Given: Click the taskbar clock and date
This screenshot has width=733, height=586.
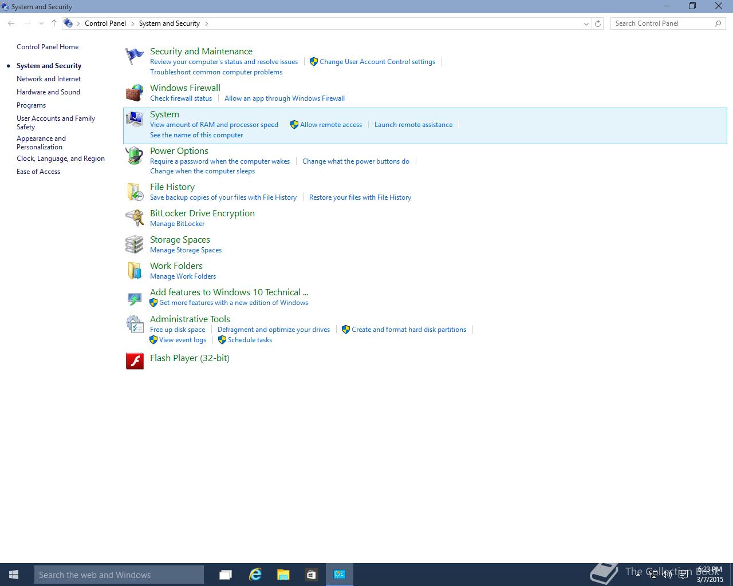Looking at the screenshot, I should [x=710, y=575].
